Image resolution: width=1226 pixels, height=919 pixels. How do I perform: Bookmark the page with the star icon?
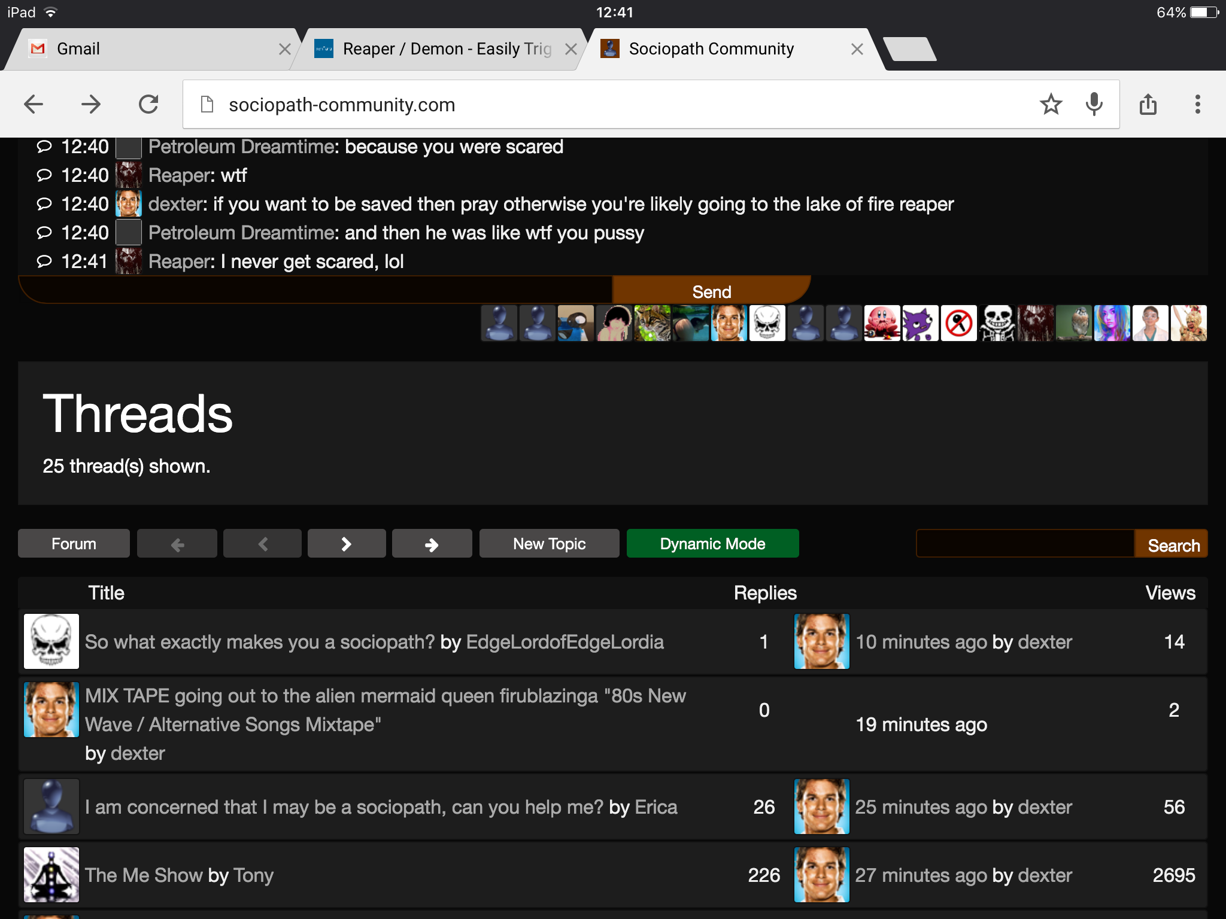click(1051, 105)
